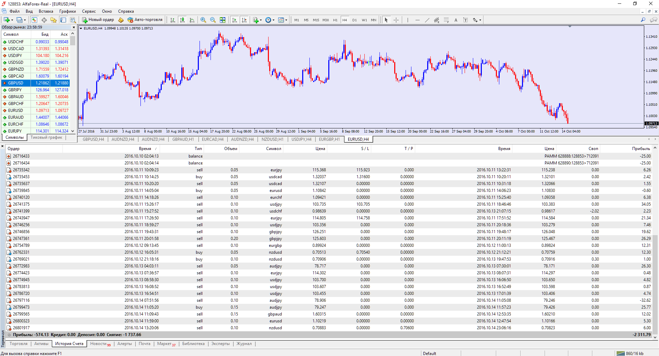This screenshot has height=356, width=659.
Task: Open the Файл menu
Action: [x=14, y=11]
